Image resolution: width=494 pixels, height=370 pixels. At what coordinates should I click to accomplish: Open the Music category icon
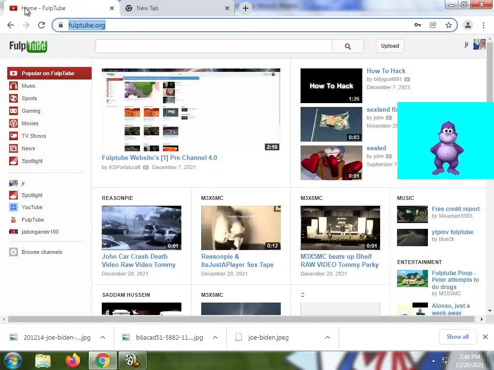click(13, 86)
